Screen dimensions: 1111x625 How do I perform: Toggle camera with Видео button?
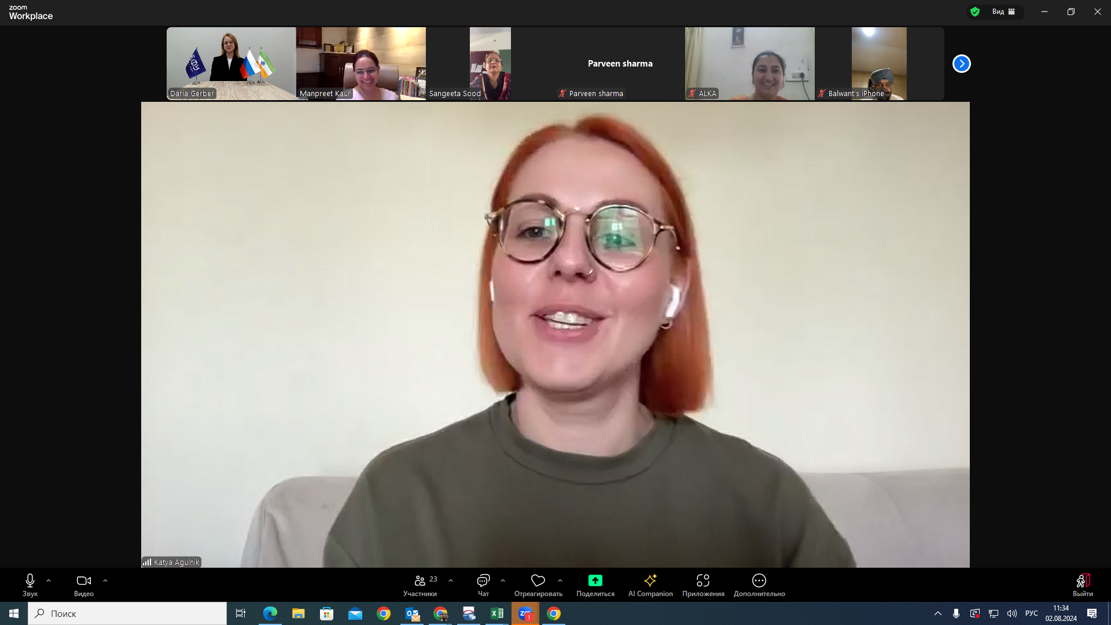point(84,585)
